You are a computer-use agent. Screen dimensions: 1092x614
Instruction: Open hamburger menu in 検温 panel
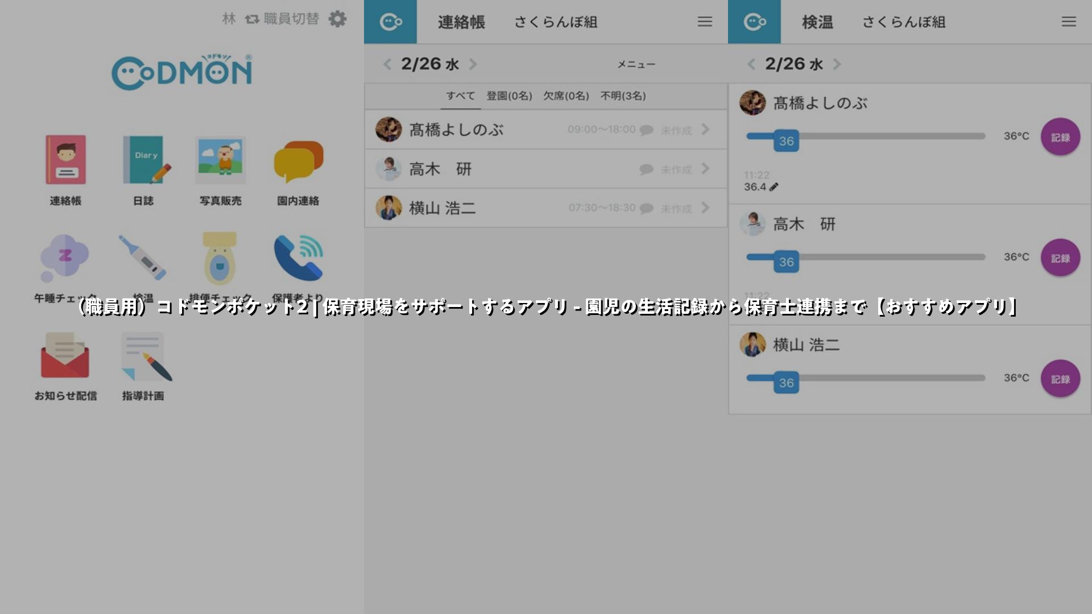1069,22
